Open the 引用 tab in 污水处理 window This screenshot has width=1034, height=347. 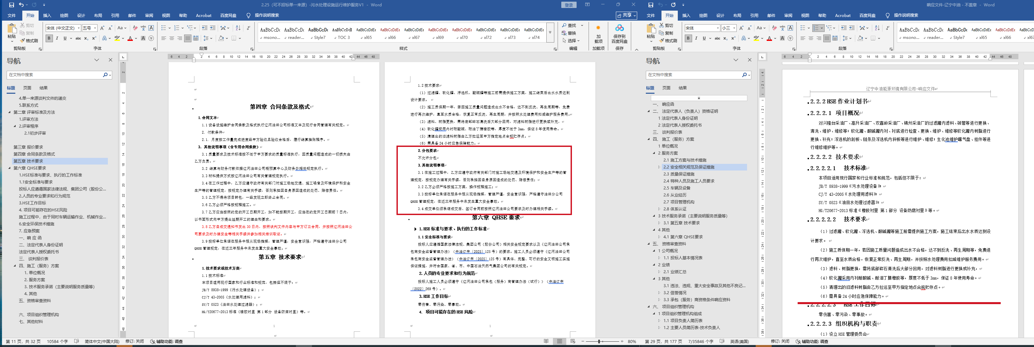(x=115, y=15)
